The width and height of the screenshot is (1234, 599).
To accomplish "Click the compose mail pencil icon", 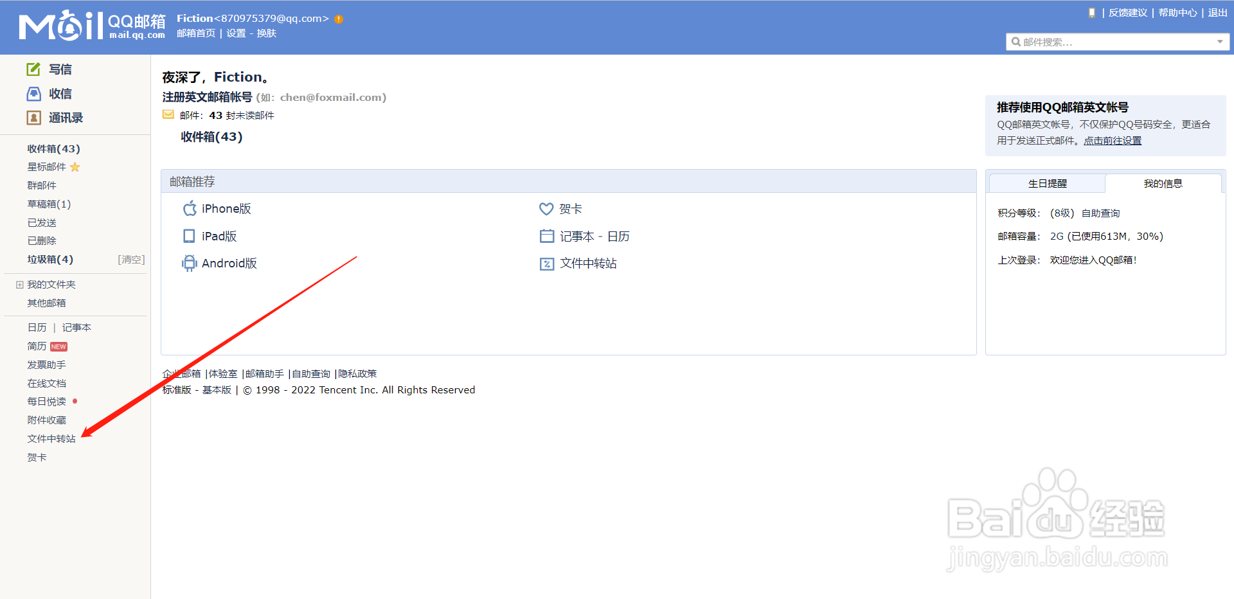I will pos(33,69).
